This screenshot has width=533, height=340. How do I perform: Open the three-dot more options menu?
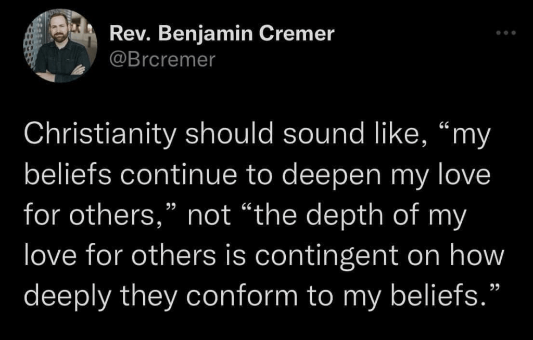point(505,34)
